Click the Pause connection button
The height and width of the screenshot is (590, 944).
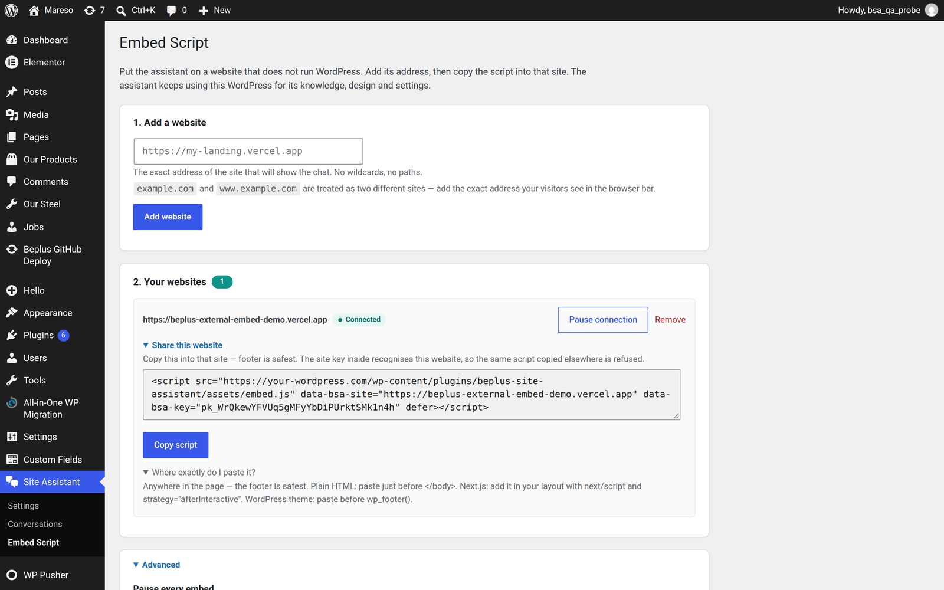click(603, 320)
